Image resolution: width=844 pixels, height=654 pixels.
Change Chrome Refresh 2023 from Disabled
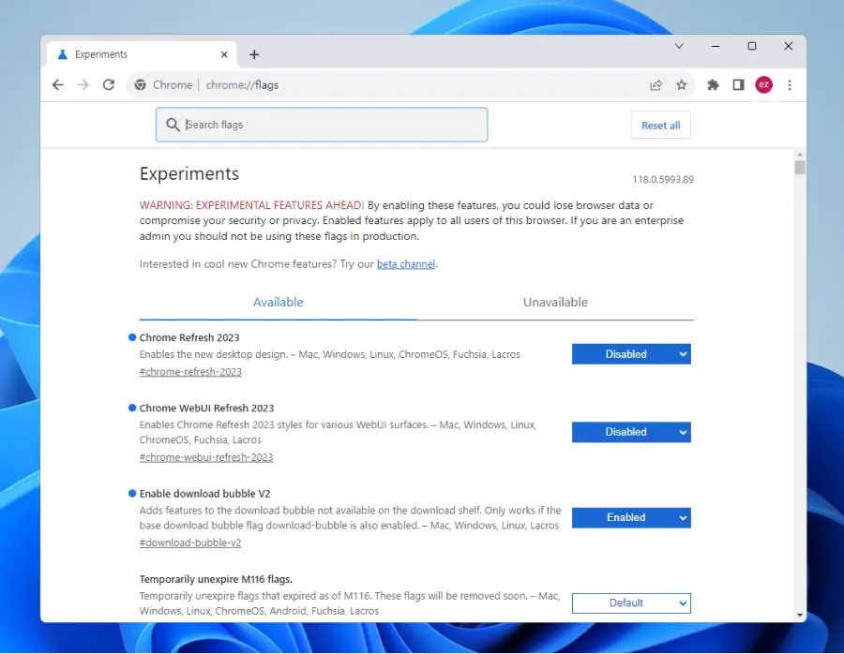coord(631,353)
